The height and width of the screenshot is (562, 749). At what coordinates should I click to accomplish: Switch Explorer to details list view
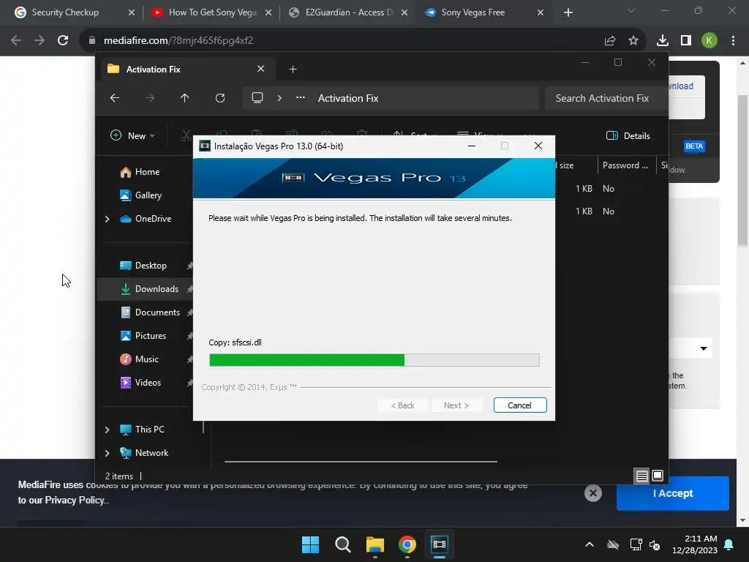tap(642, 476)
